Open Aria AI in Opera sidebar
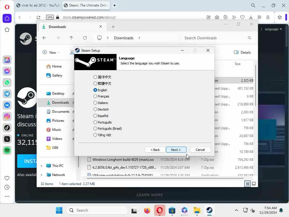 click(x=7, y=60)
